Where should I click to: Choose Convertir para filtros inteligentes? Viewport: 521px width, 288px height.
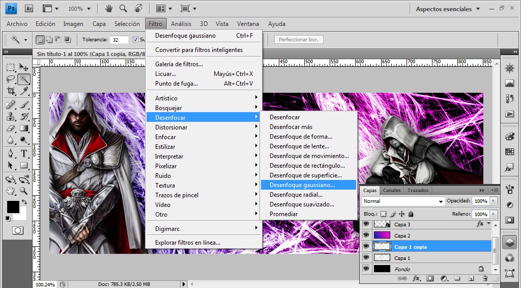pyautogui.click(x=204, y=49)
